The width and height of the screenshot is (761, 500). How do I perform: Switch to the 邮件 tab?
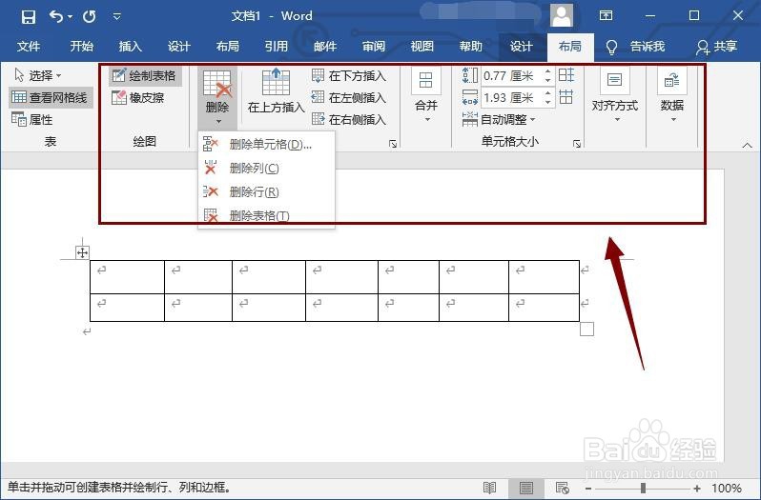[325, 47]
